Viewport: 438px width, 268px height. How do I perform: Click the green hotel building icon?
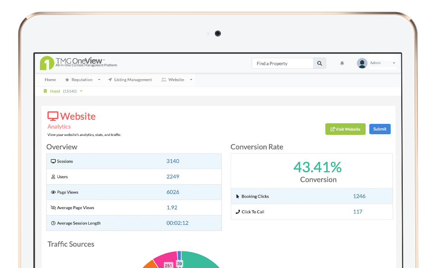[45, 91]
